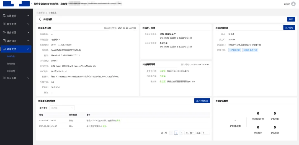Click the back arrow beside 终端详情
Viewport: 299px width, 145px height.
click(x=40, y=19)
